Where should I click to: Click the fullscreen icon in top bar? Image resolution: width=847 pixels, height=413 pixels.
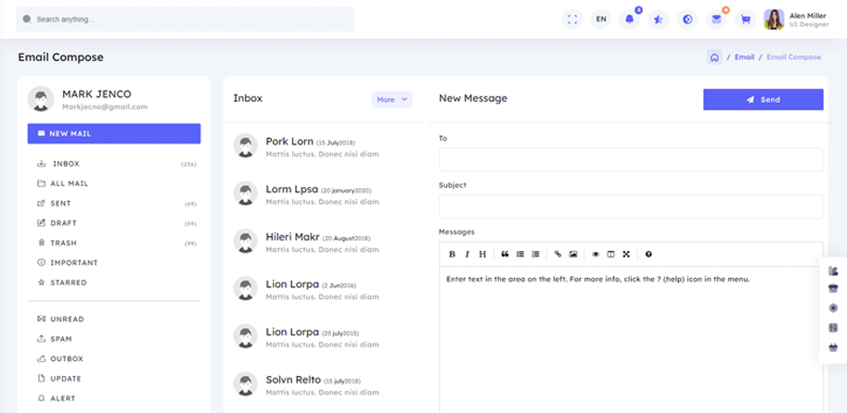pos(572,19)
